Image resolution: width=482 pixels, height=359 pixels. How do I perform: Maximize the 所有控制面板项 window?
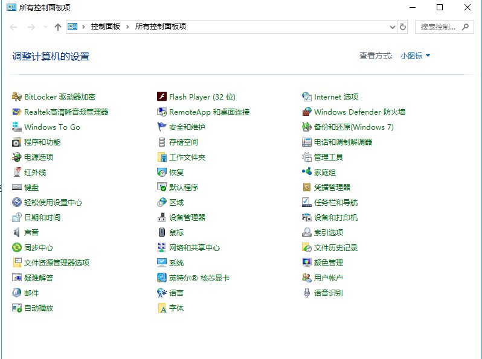click(x=440, y=7)
